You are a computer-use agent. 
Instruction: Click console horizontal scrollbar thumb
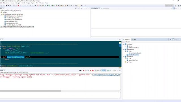pyautogui.click(x=30, y=91)
